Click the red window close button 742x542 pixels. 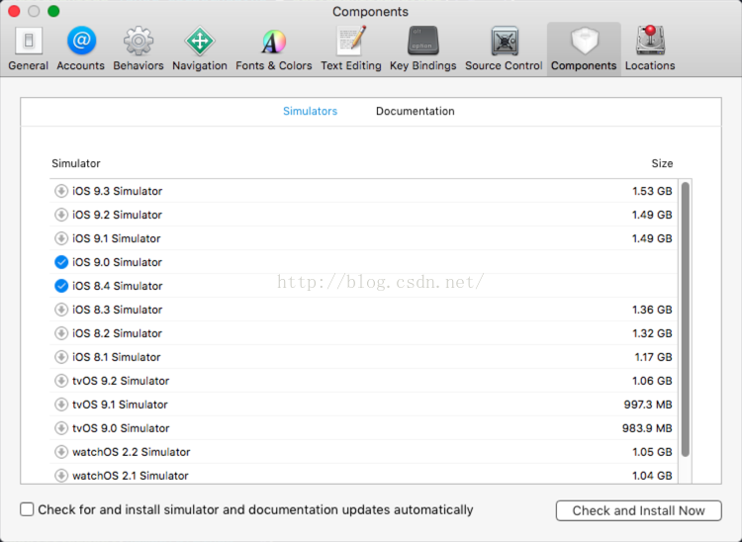14,11
